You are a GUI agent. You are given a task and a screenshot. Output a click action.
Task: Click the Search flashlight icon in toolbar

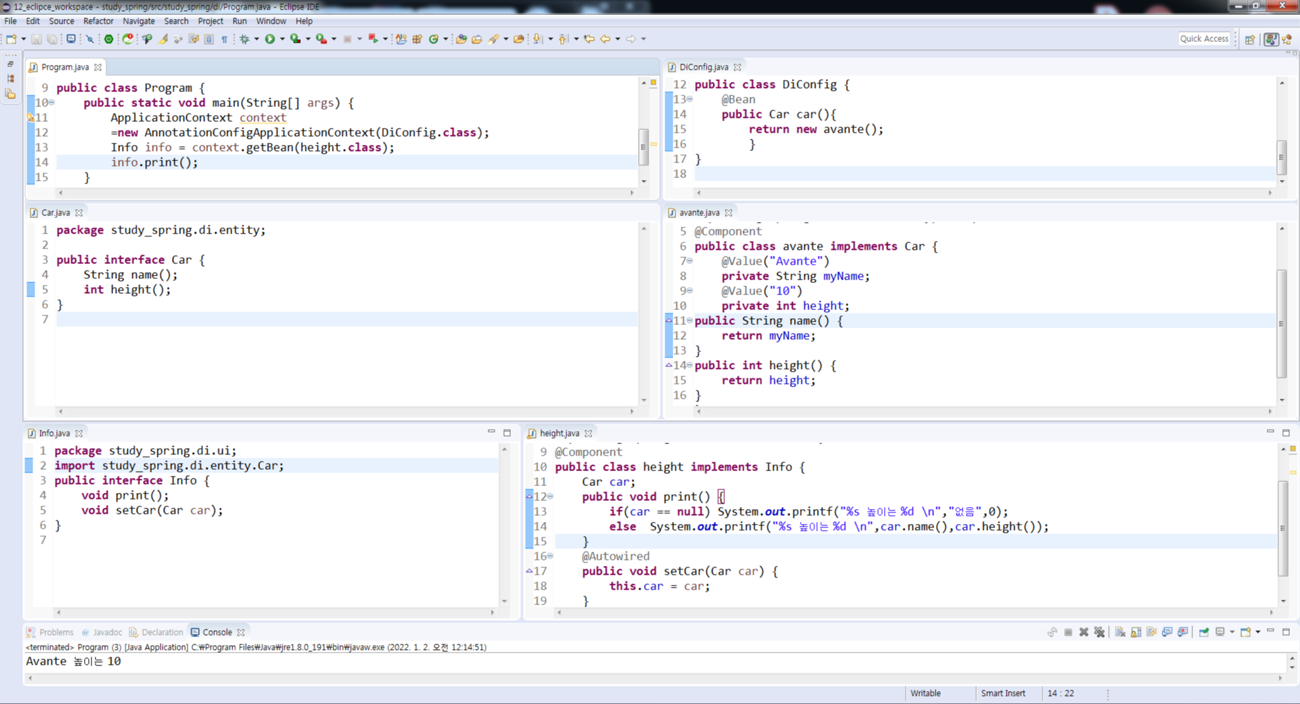(493, 39)
